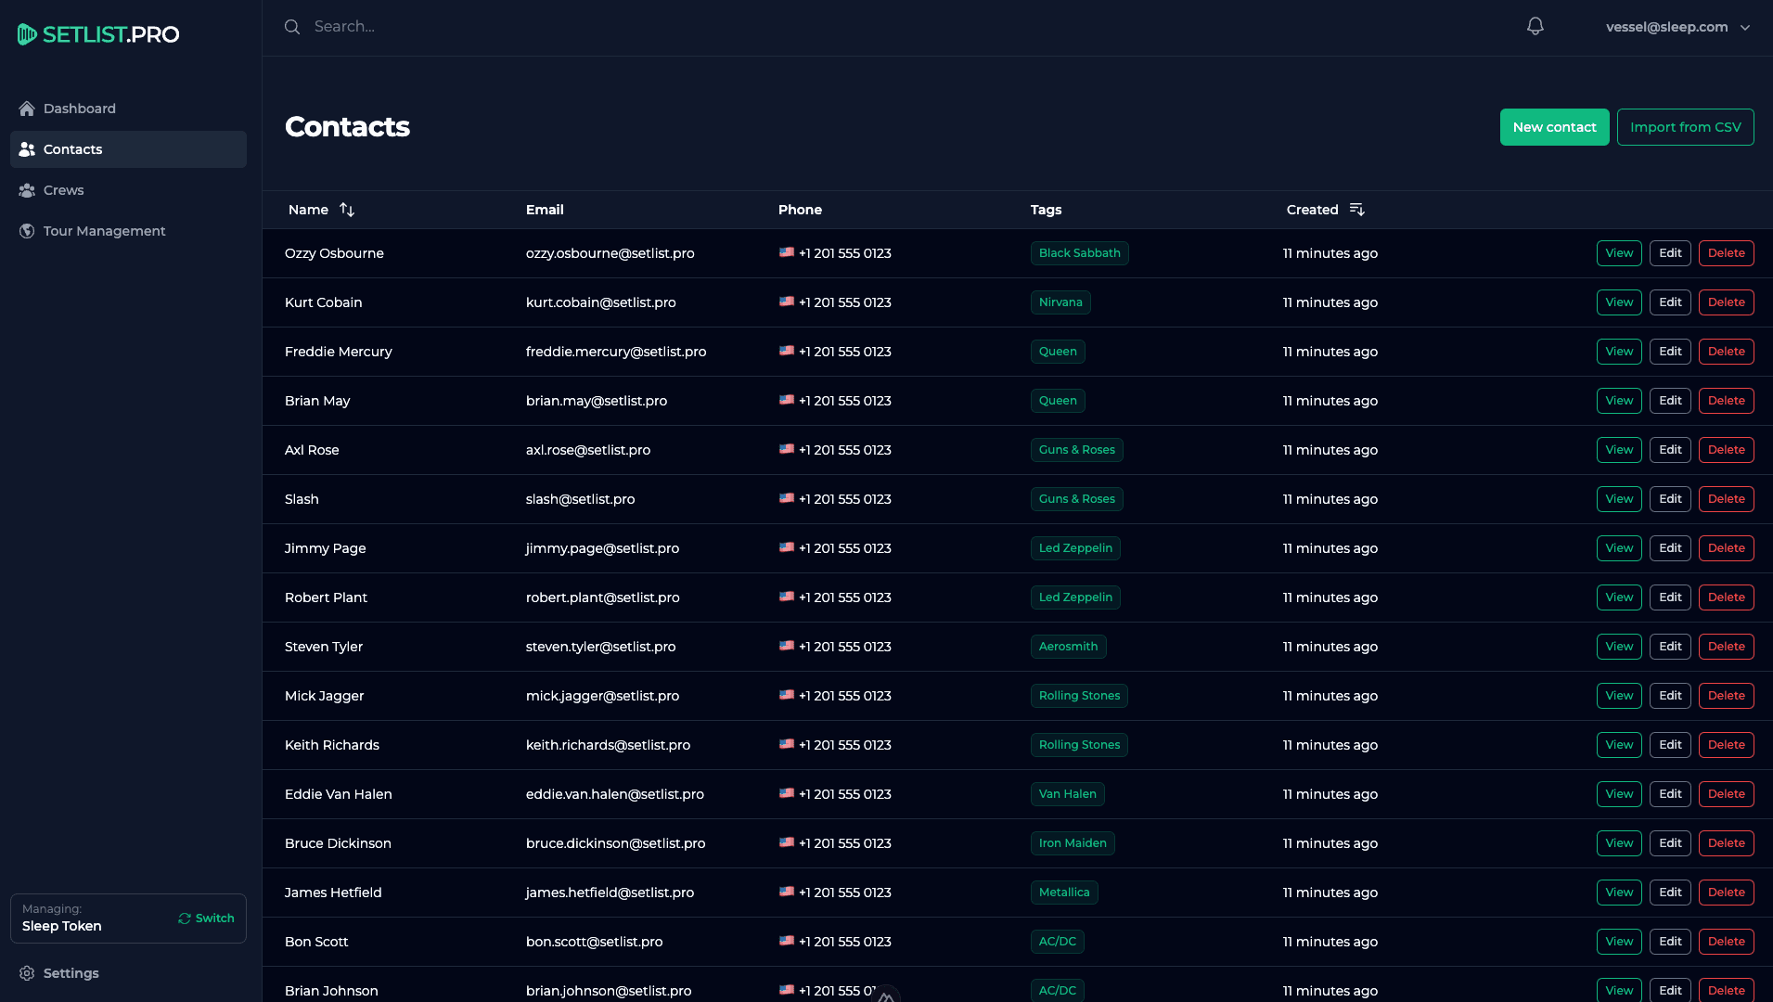The image size is (1773, 1002).
Task: Click the Van Halen tag
Action: click(x=1068, y=794)
